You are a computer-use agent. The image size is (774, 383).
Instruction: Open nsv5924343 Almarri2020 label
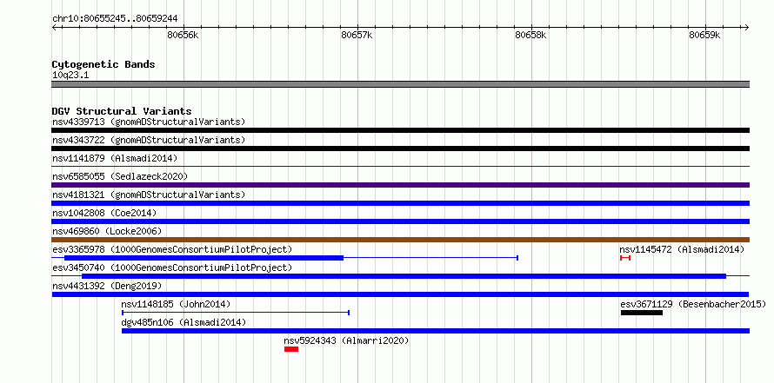(x=346, y=340)
